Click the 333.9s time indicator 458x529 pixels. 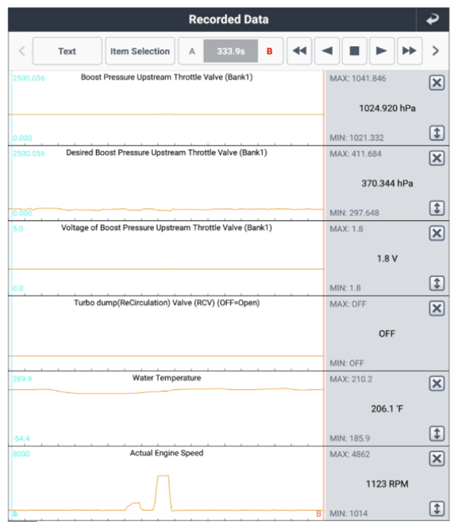pyautogui.click(x=231, y=52)
